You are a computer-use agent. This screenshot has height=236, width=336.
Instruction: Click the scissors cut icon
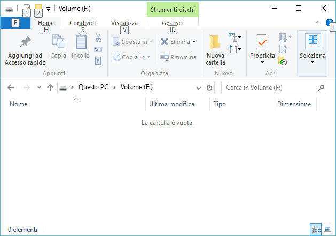[98, 37]
